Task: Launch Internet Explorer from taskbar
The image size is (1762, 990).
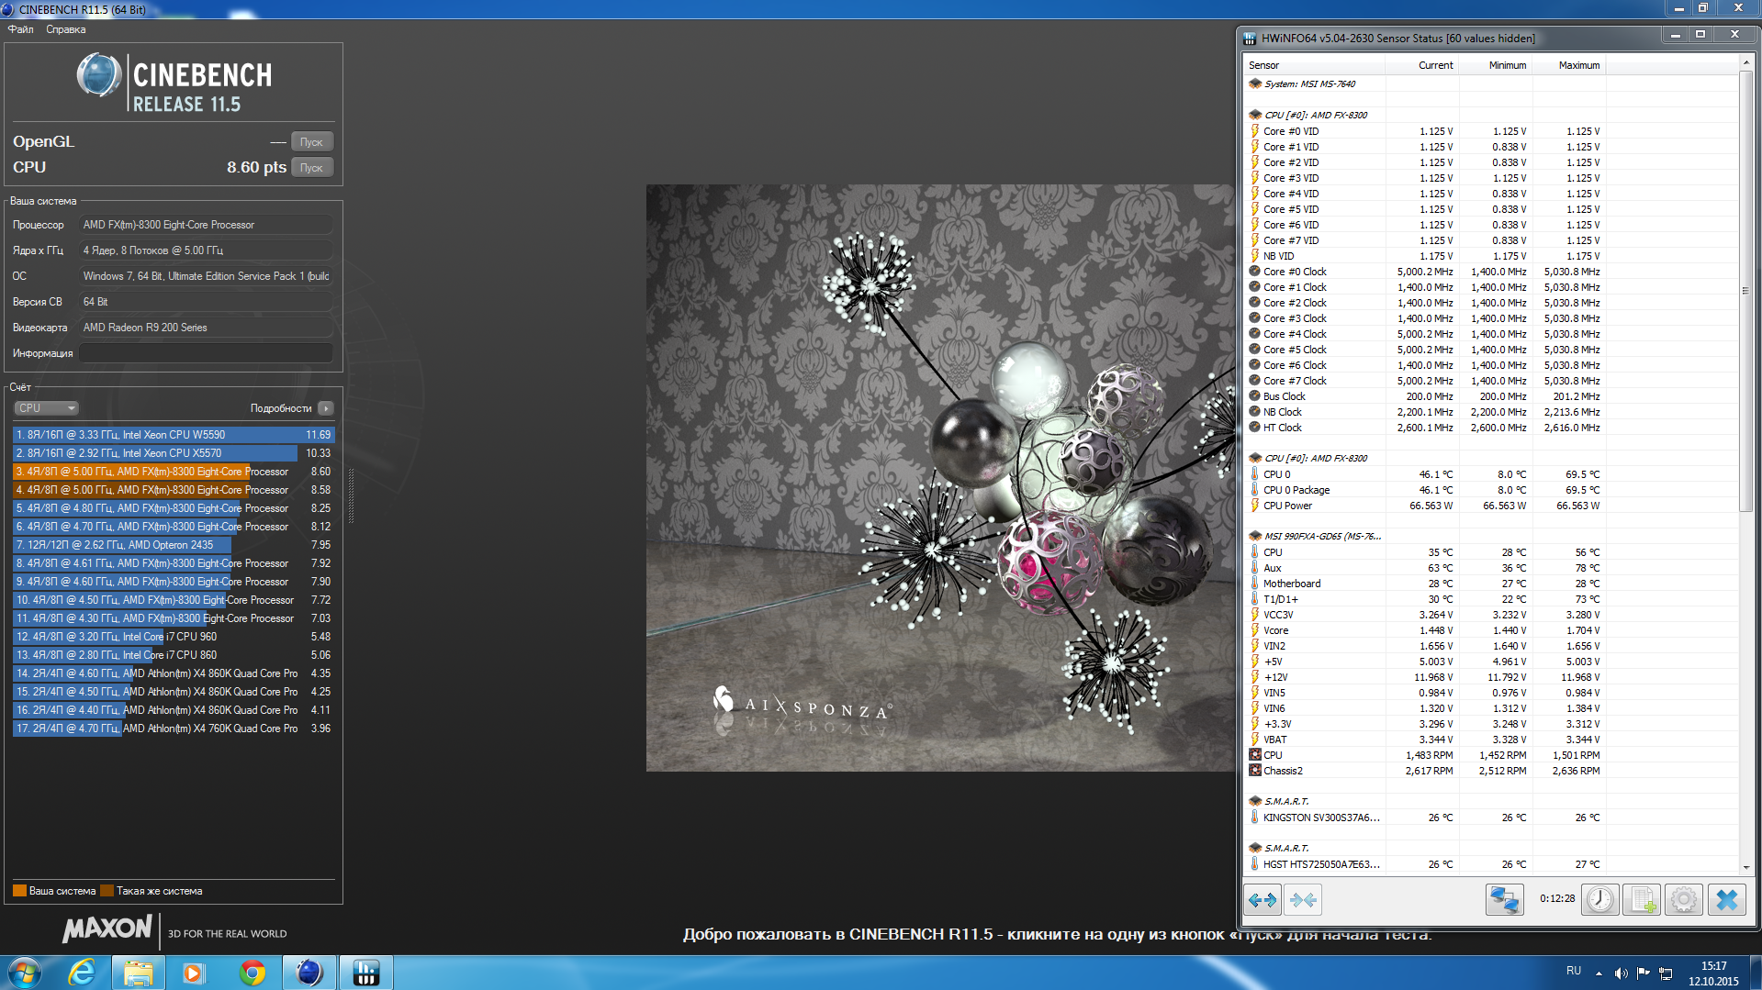Action: [x=83, y=973]
